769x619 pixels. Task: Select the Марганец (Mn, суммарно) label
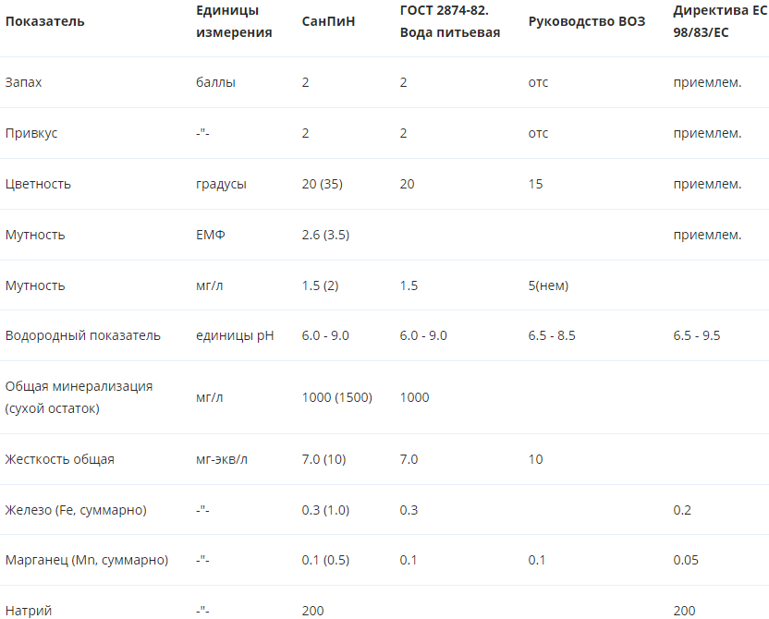click(x=87, y=560)
